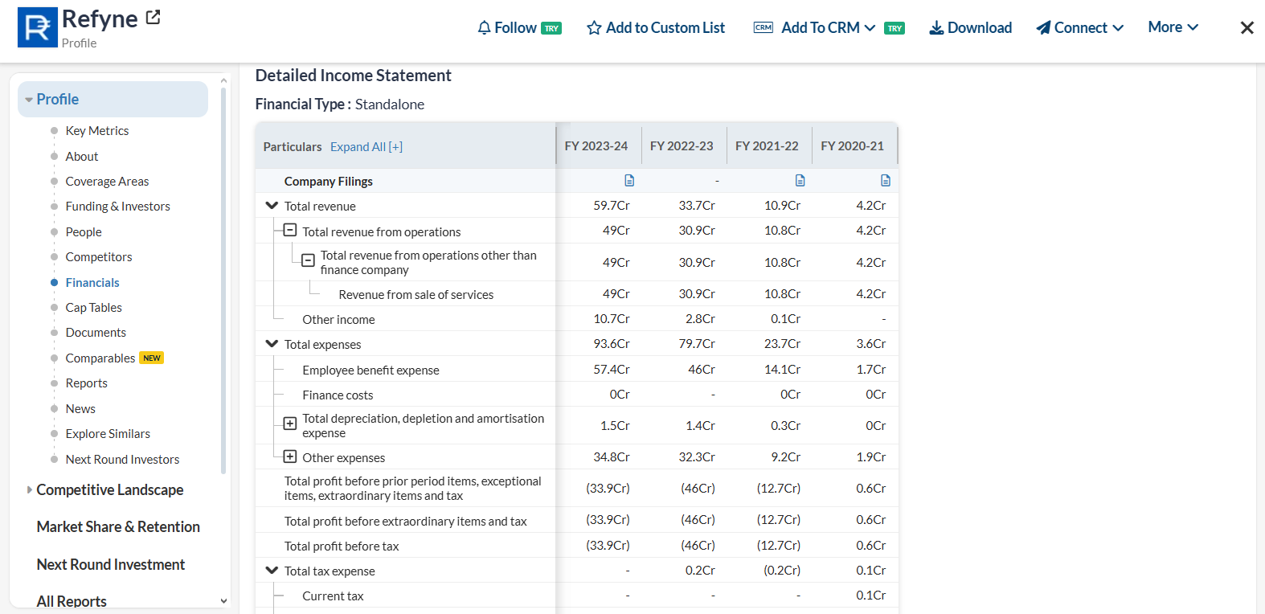Open Funding & Investors section
This screenshot has width=1265, height=614.
click(118, 207)
